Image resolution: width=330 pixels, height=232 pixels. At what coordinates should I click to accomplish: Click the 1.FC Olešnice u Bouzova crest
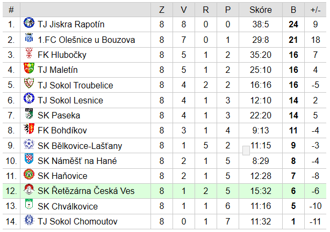point(29,38)
